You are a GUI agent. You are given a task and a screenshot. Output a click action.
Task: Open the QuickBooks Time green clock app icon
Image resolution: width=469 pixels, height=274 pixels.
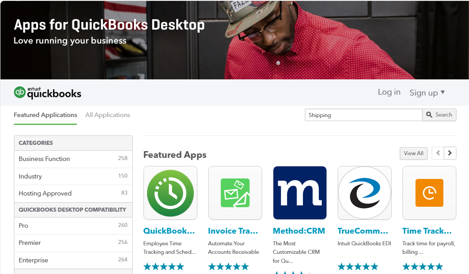[170, 193]
